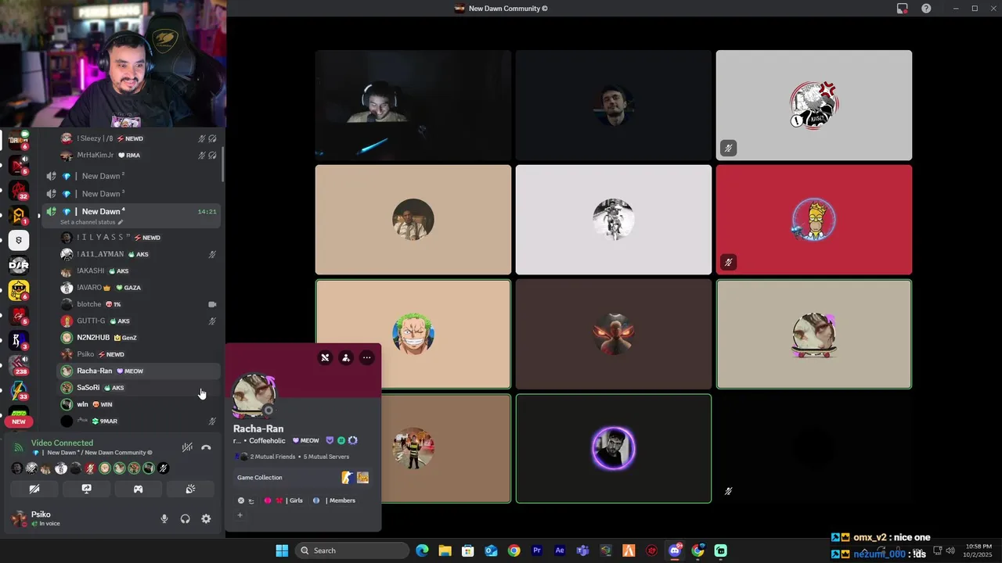Open yellow duck server icon
This screenshot has height=563, width=1002.
coord(19,290)
